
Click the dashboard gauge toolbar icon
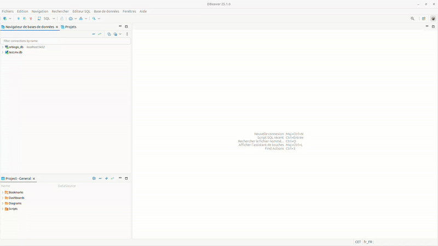71,19
